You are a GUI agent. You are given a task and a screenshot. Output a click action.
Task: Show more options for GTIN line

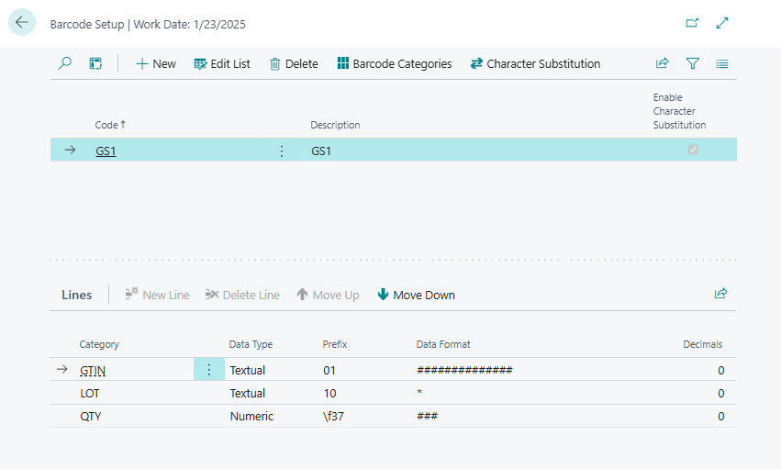point(208,370)
